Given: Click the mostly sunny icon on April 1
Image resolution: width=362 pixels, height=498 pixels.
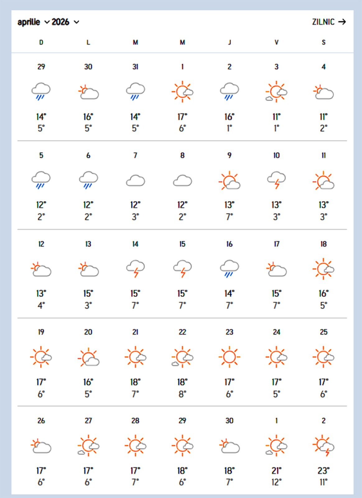Looking at the screenshot, I should click(182, 92).
